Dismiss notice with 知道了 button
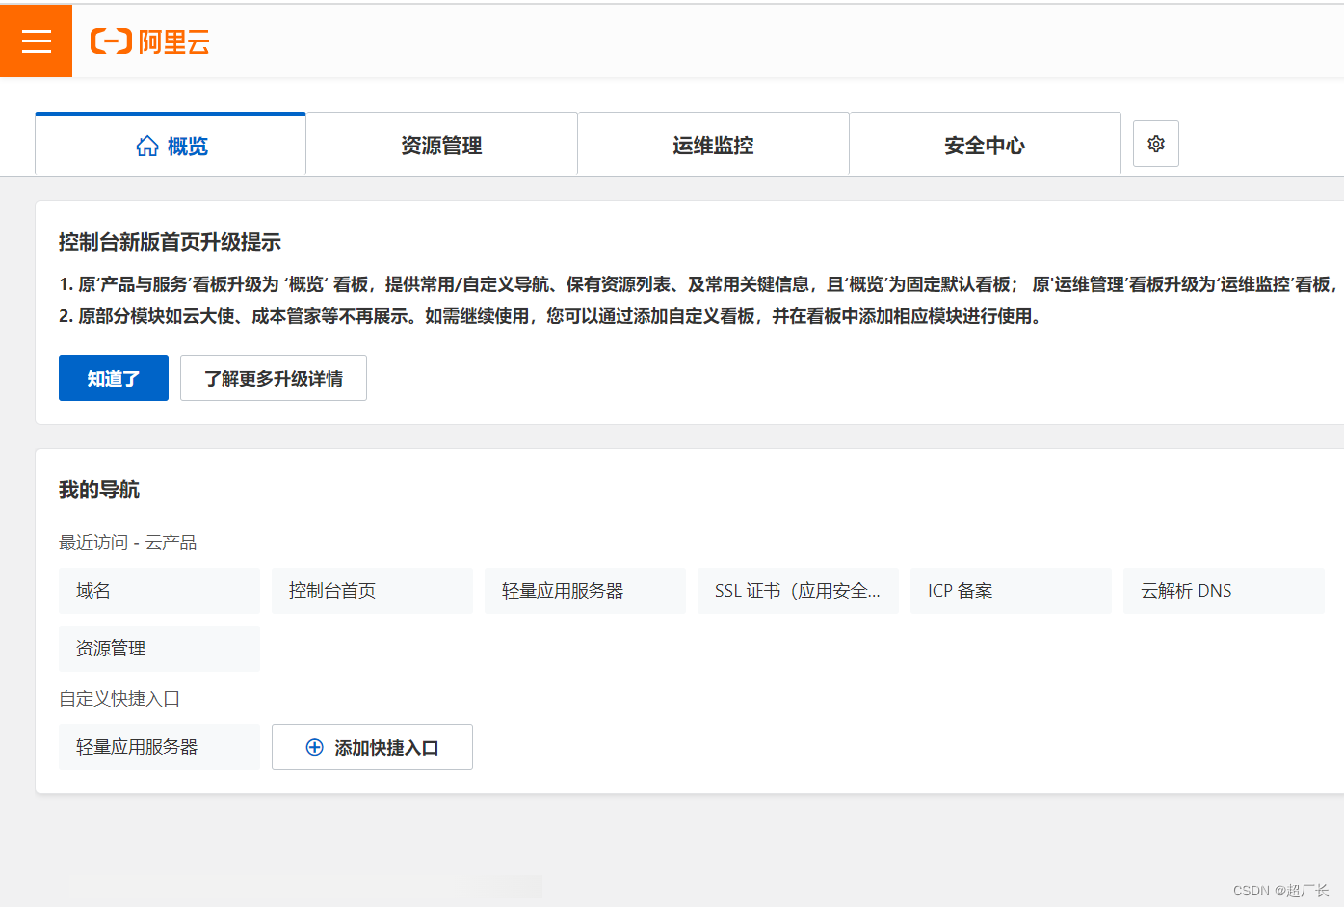Screen dimensions: 1344x907 click(114, 378)
